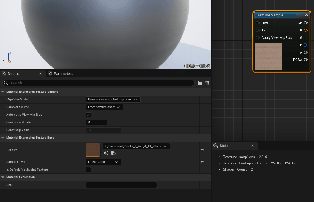Collapse Material Expression Texture Base section
The width and height of the screenshot is (314, 202).
(3, 138)
